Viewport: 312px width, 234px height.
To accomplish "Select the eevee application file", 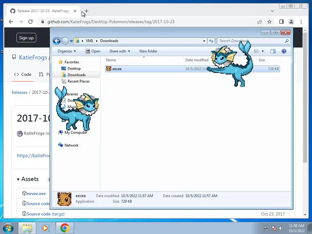I will point(193,69).
